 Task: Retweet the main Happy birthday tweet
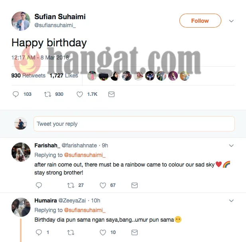coord(47,94)
